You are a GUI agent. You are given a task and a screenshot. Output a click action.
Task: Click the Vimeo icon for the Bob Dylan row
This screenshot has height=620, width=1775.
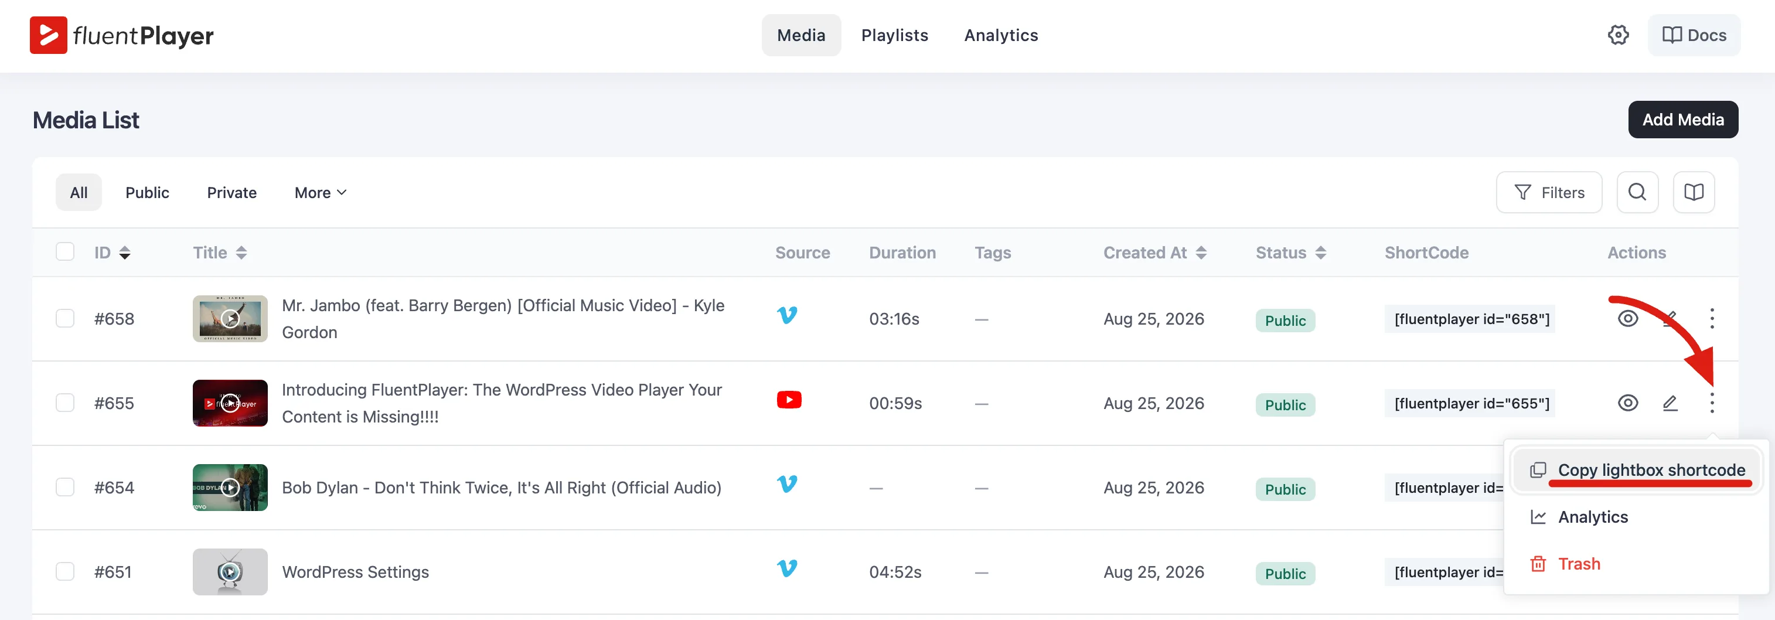787,484
